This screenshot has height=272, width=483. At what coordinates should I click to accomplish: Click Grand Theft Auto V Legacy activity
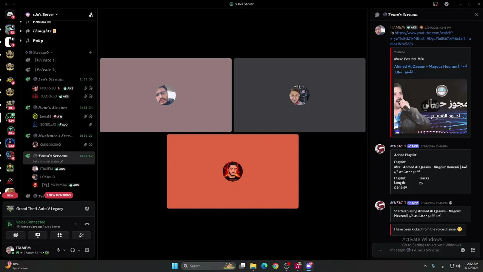pyautogui.click(x=40, y=209)
